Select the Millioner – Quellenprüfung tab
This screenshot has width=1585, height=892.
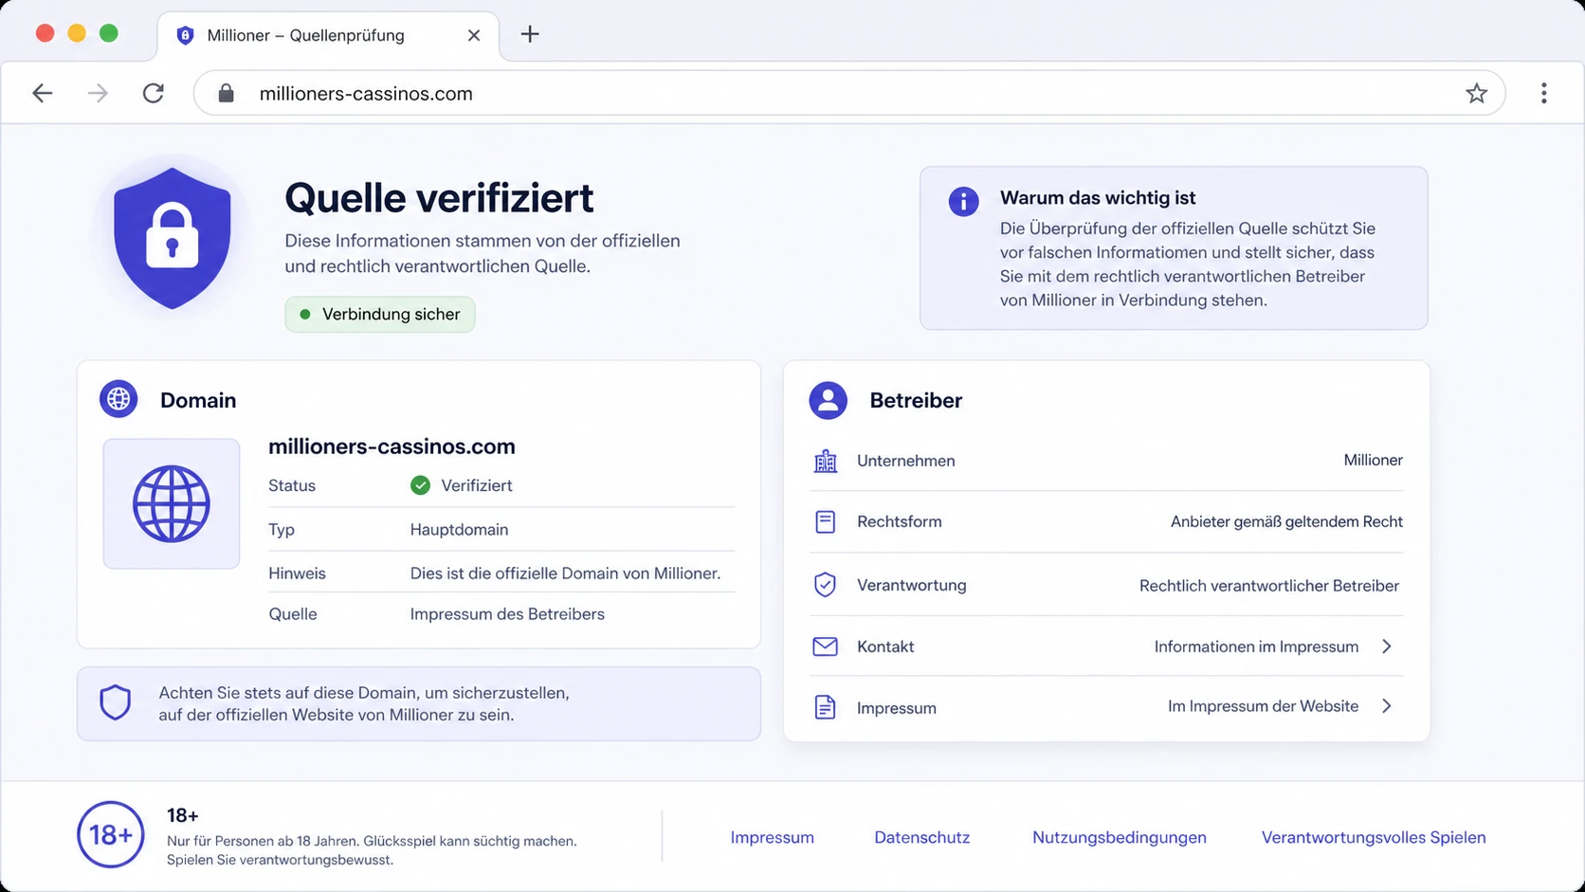[x=328, y=36]
